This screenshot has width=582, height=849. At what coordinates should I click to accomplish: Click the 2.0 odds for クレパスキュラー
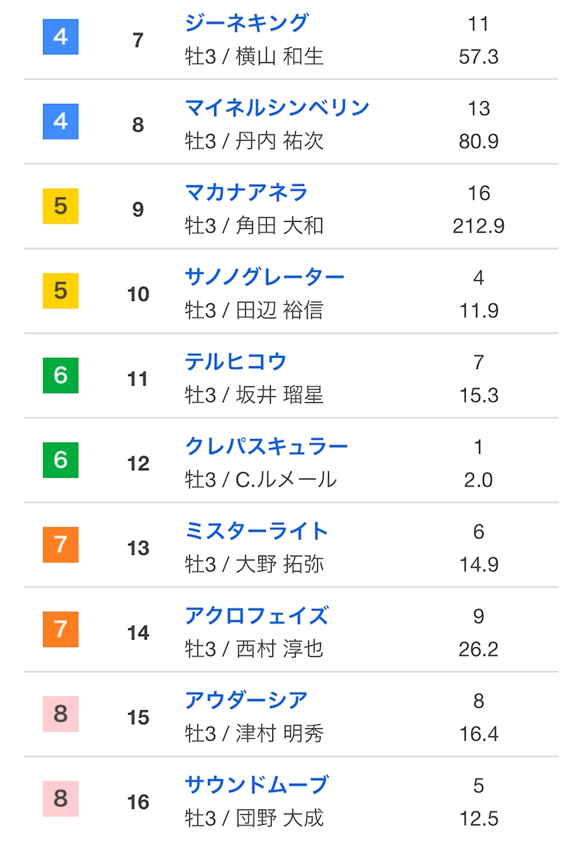[478, 479]
